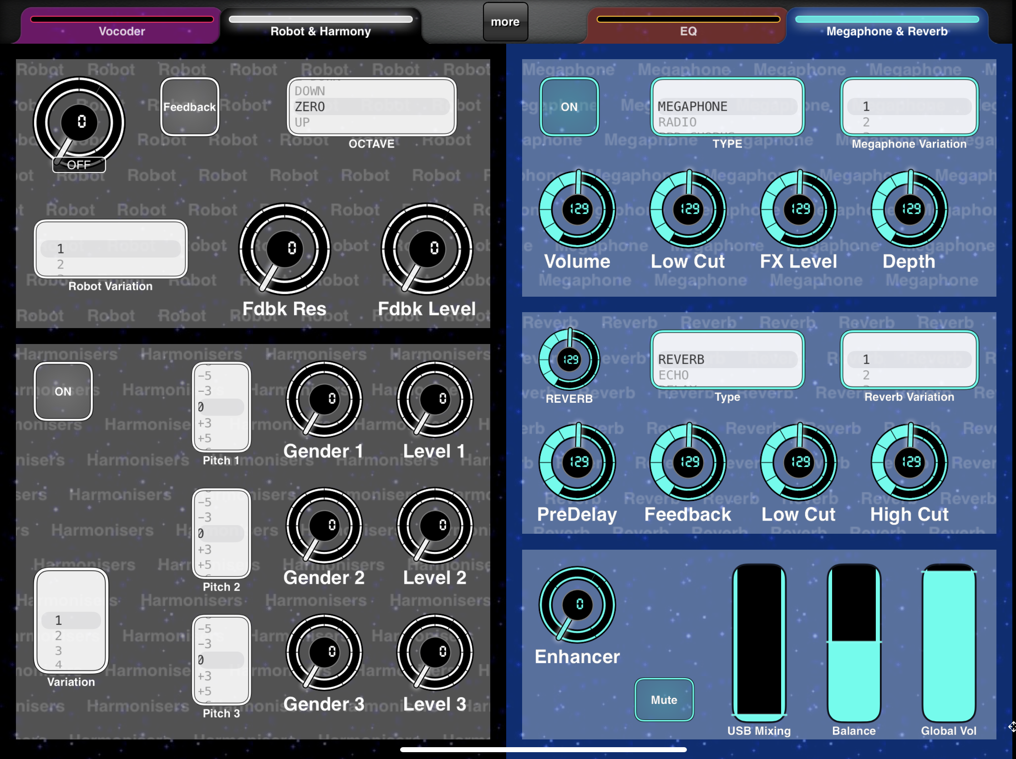Click the PreDelay knob
Image resolution: width=1016 pixels, height=759 pixels.
[x=577, y=462]
